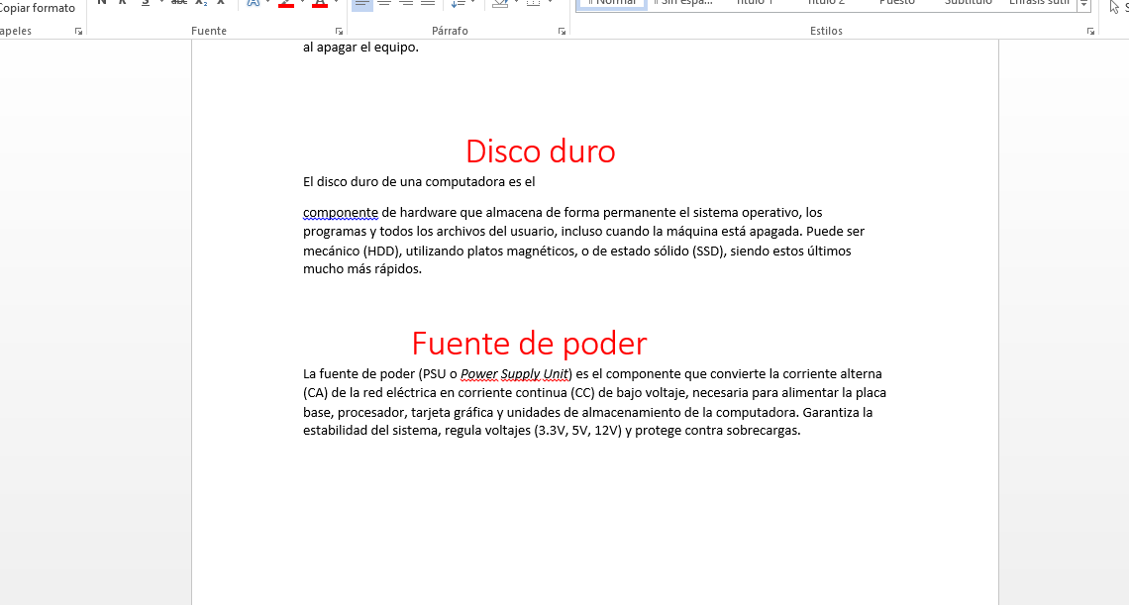Center the paragraph text
This screenshot has width=1129, height=605.
point(384,3)
